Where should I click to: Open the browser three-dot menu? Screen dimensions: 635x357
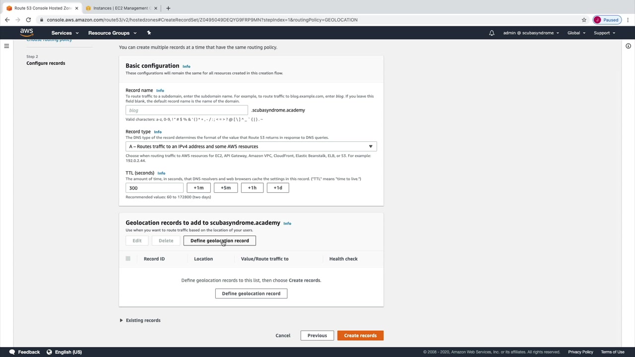coord(628,20)
